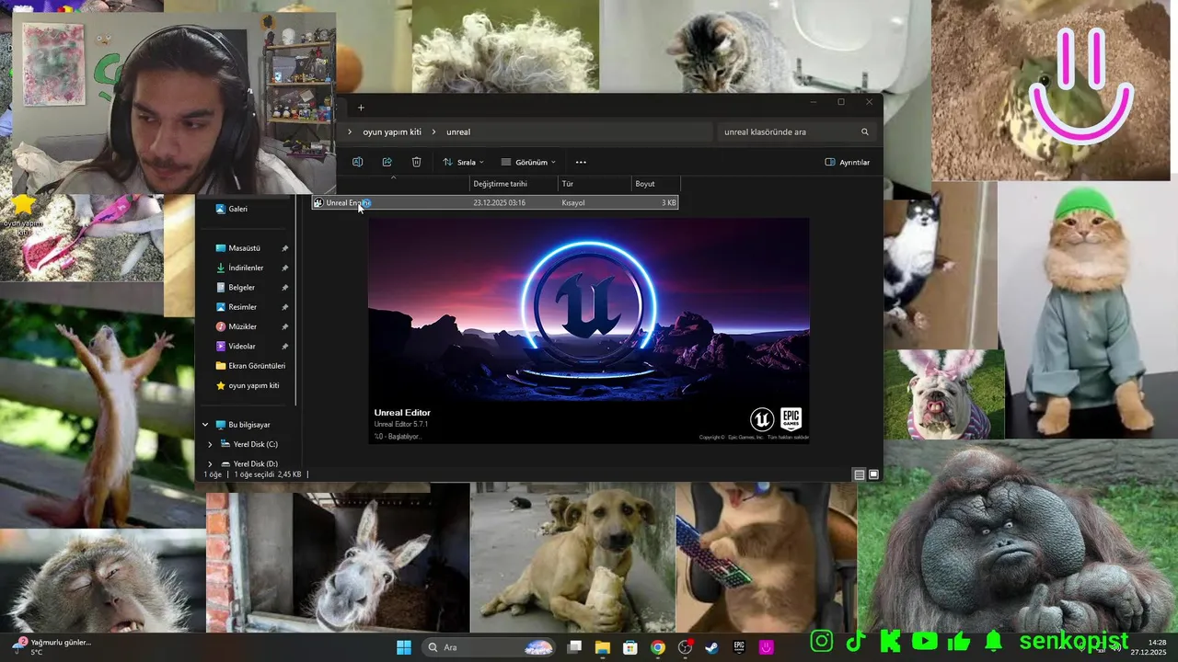Open the 'oyun yapım kiti' desktop shortcut
1178x662 pixels.
23,214
